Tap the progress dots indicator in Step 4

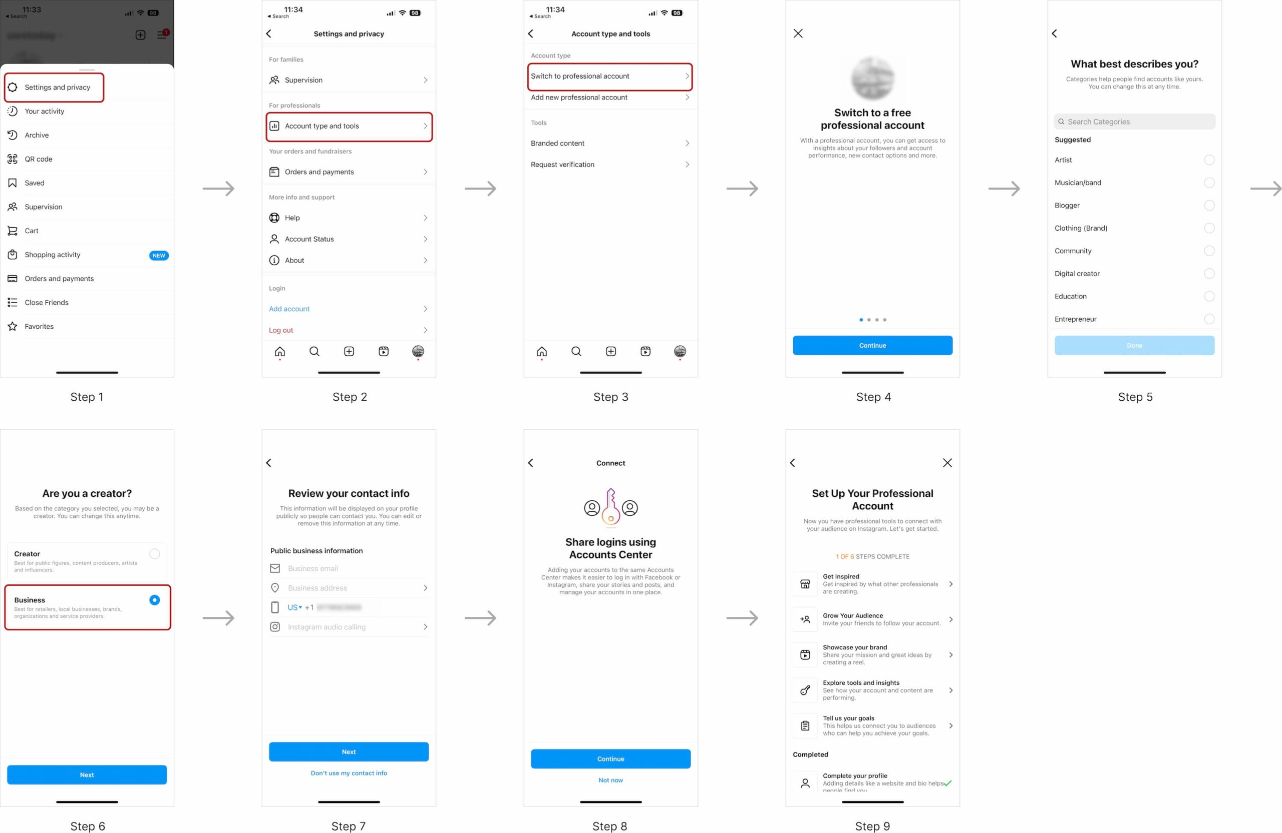point(873,319)
